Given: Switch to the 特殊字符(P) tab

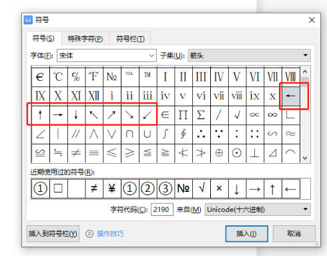Looking at the screenshot, I should 85,39.
